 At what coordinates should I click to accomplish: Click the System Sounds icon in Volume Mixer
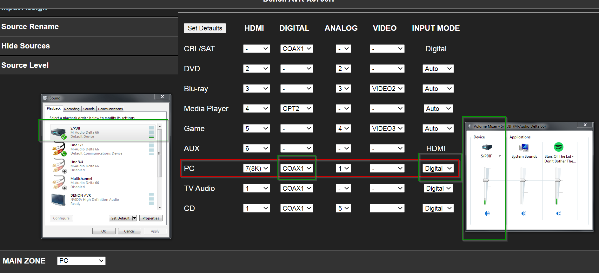point(524,148)
